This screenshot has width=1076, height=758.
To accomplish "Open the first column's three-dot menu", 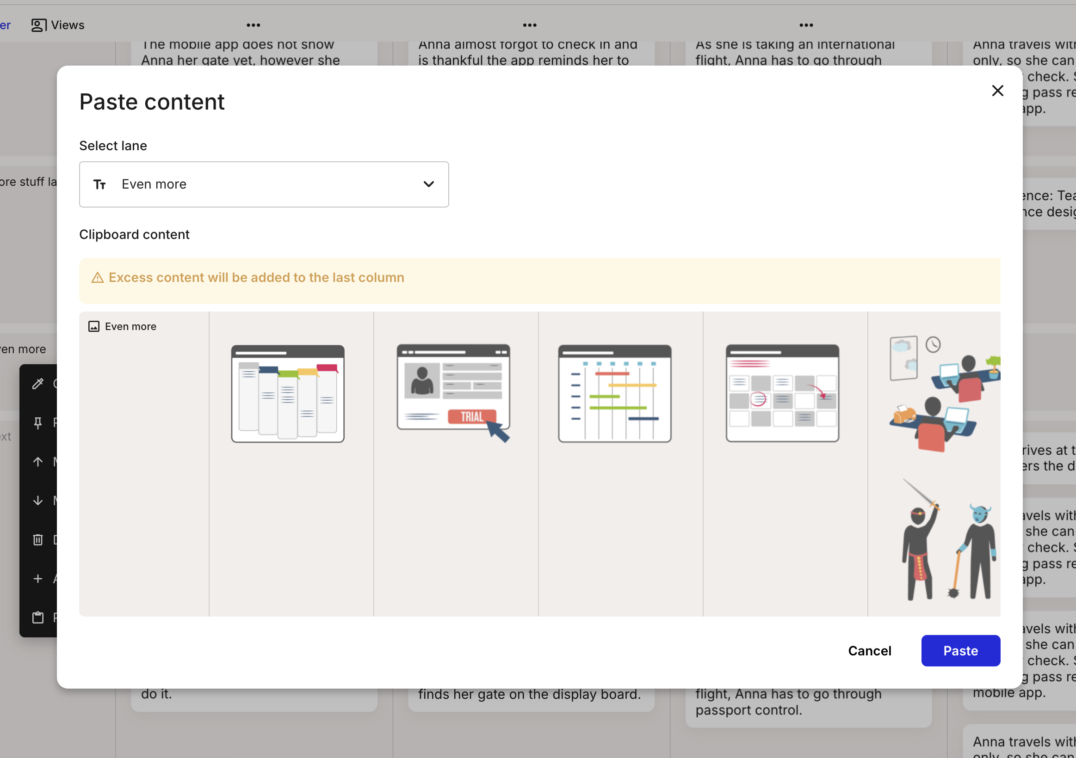I will point(253,25).
